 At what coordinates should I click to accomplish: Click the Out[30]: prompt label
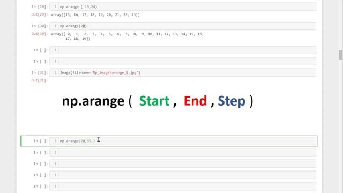tap(40, 34)
